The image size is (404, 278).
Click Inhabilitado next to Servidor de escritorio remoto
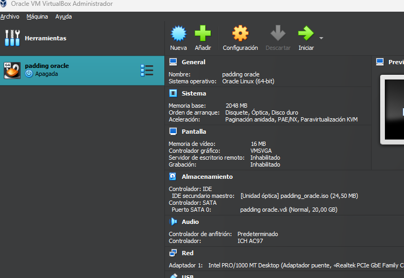[x=265, y=158]
